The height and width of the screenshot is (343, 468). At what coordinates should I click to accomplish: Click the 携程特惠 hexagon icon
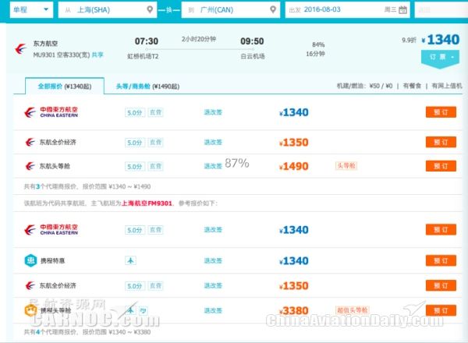pos(30,260)
